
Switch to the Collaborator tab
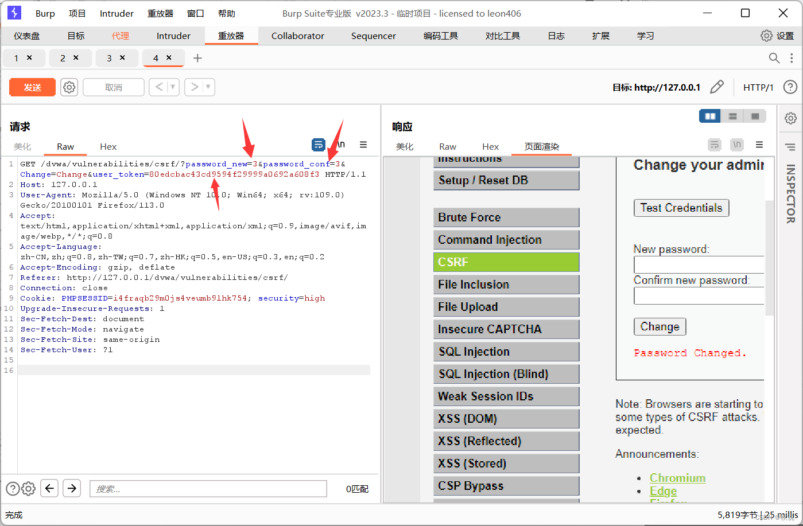(x=298, y=36)
